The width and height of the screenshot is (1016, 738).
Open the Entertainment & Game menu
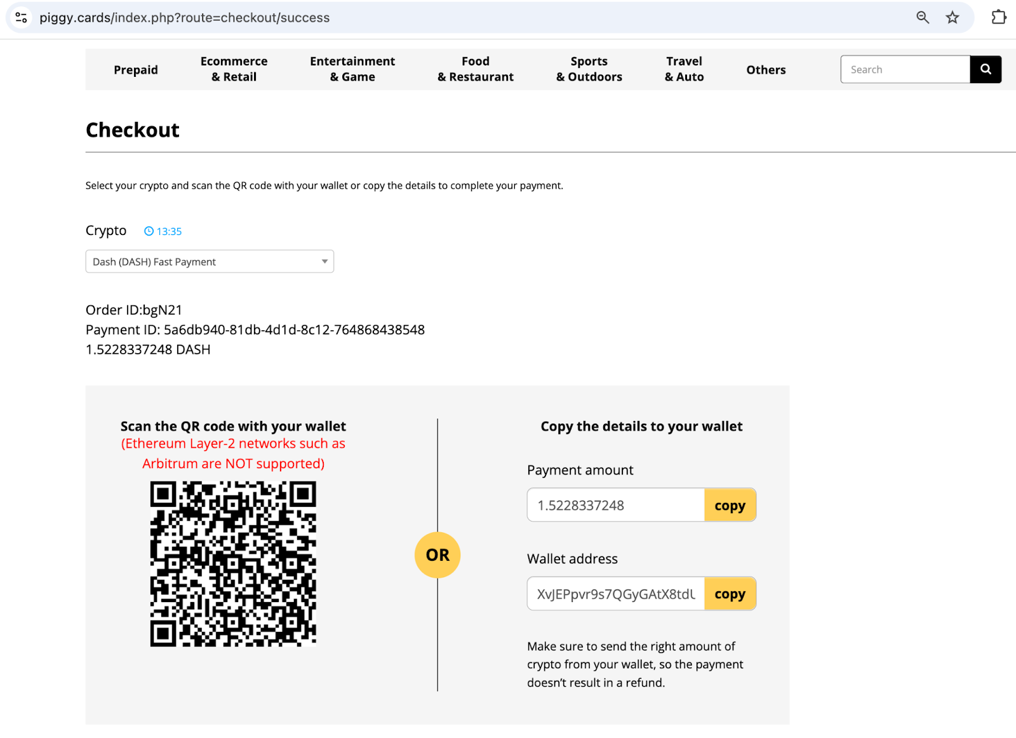(x=352, y=69)
